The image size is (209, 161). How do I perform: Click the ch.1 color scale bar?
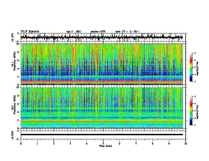pos(191,67)
